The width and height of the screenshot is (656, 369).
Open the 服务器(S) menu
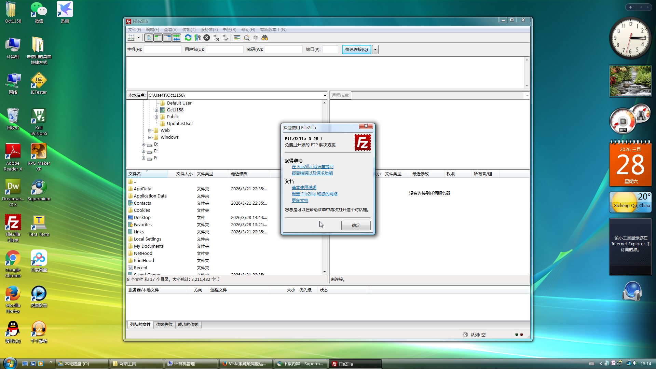[x=209, y=30]
